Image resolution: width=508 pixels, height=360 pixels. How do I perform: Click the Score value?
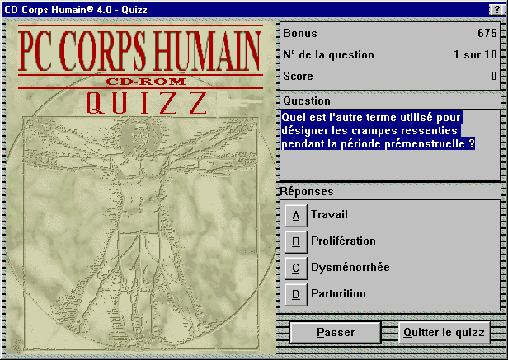pos(493,77)
